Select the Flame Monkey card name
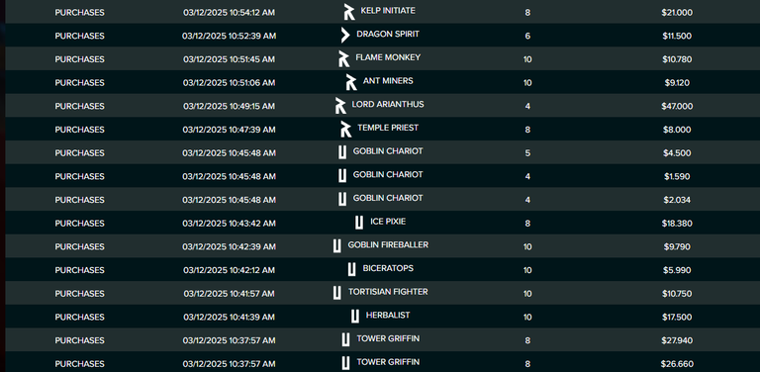Screen dimensions: 760x372 click(388, 57)
